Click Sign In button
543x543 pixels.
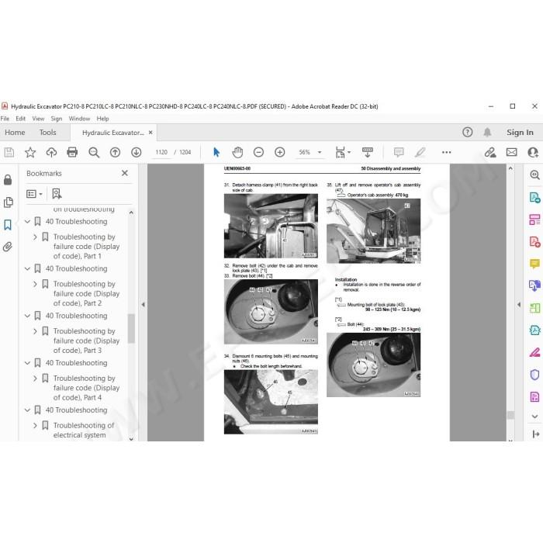click(x=520, y=133)
